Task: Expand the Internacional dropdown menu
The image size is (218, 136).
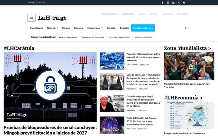Action: [95, 28]
